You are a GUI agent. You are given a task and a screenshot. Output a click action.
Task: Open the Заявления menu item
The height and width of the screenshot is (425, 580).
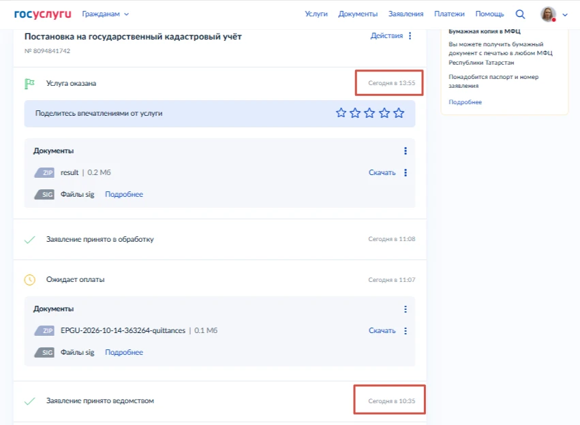click(406, 14)
